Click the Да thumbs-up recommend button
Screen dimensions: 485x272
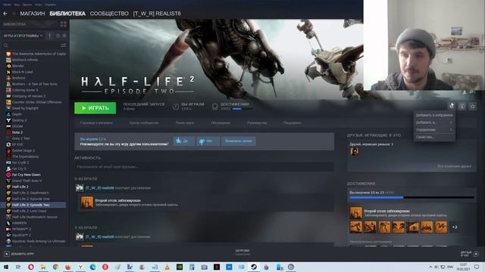point(184,141)
